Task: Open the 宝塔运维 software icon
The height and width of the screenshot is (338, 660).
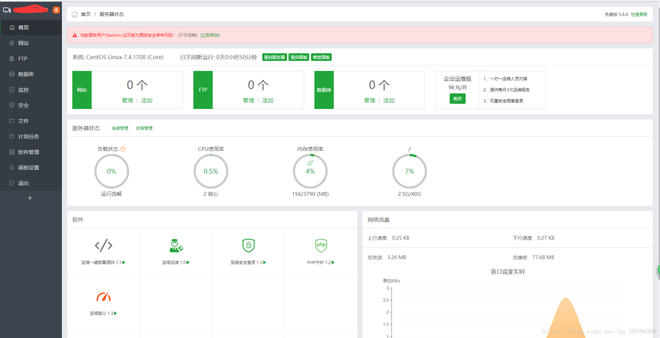Action: (176, 245)
